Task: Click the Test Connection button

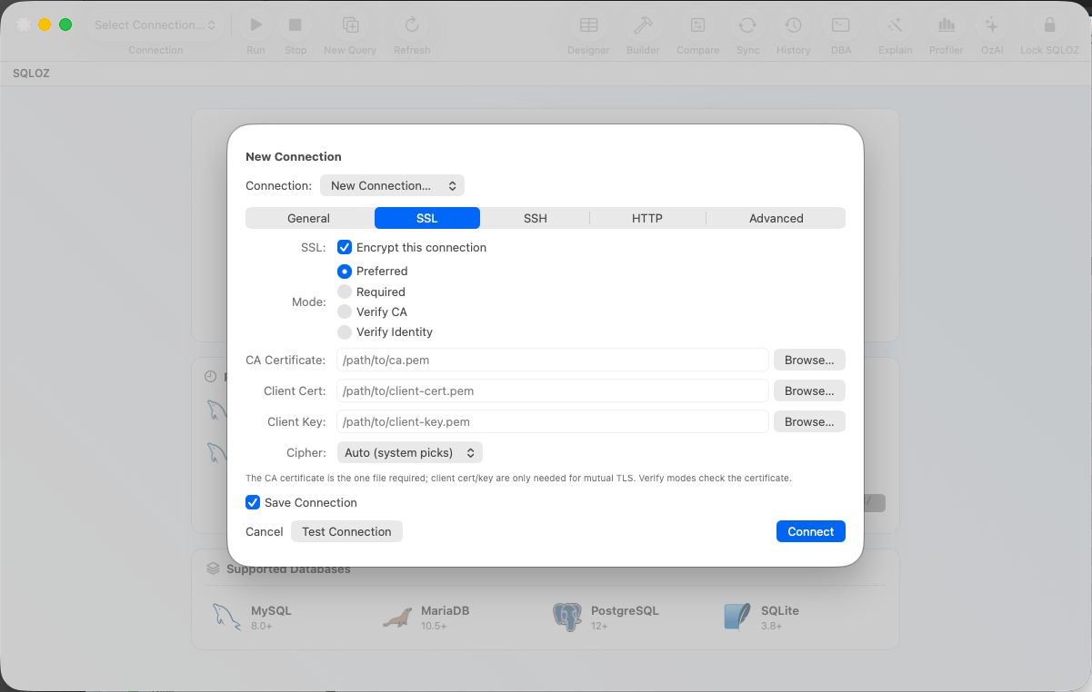Action: pyautogui.click(x=346, y=531)
